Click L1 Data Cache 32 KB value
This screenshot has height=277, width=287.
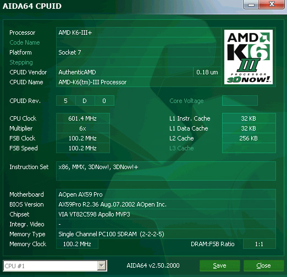pyautogui.click(x=249, y=128)
